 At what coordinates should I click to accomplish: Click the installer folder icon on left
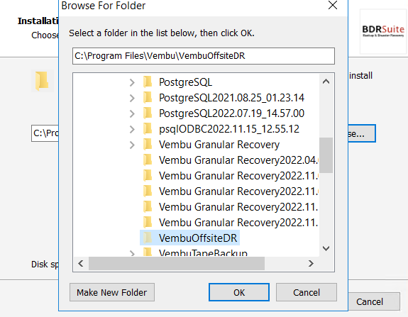point(42,81)
